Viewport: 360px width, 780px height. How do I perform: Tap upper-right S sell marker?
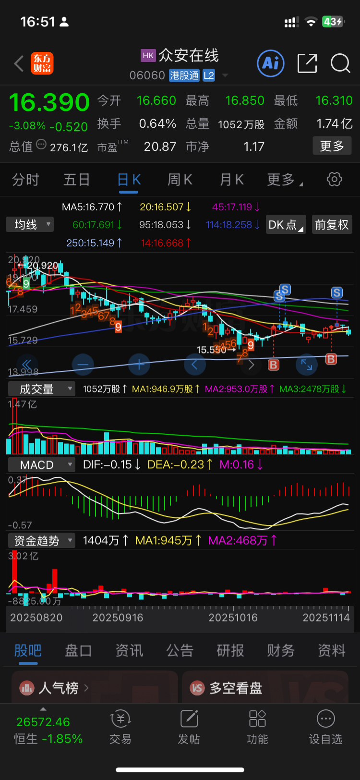[x=336, y=292]
